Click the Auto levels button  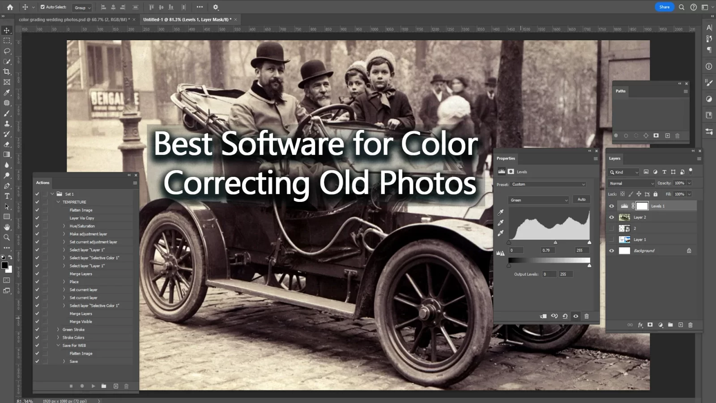click(581, 200)
